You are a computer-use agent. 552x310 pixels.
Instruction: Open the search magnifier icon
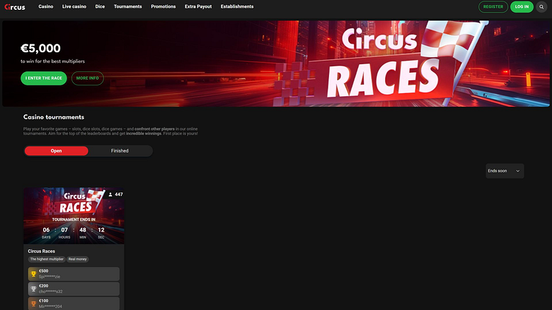pos(541,6)
